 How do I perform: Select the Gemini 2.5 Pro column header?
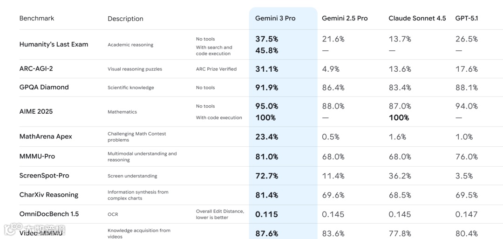coord(345,18)
